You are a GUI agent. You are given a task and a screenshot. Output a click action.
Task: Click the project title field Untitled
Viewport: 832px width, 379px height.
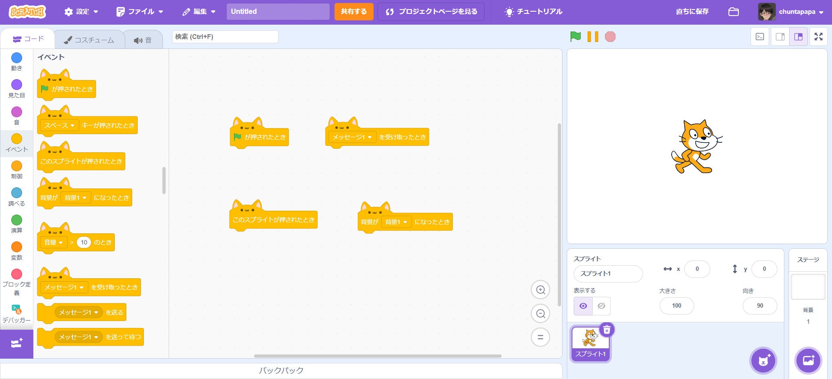(x=278, y=12)
